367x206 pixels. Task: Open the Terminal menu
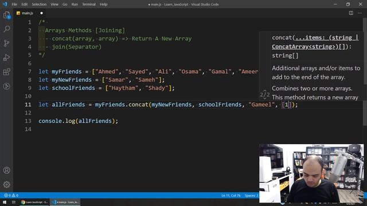coord(89,4)
